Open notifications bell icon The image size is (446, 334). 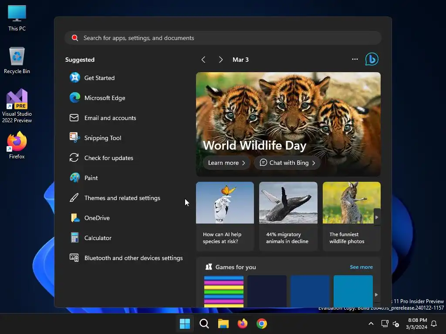click(434, 324)
